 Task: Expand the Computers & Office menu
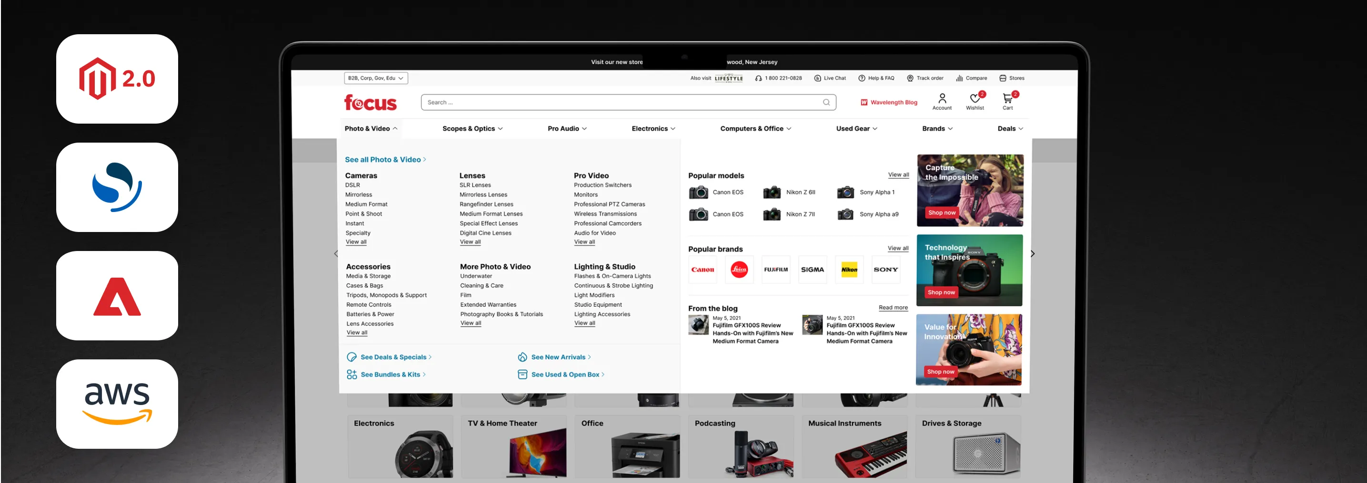point(755,128)
